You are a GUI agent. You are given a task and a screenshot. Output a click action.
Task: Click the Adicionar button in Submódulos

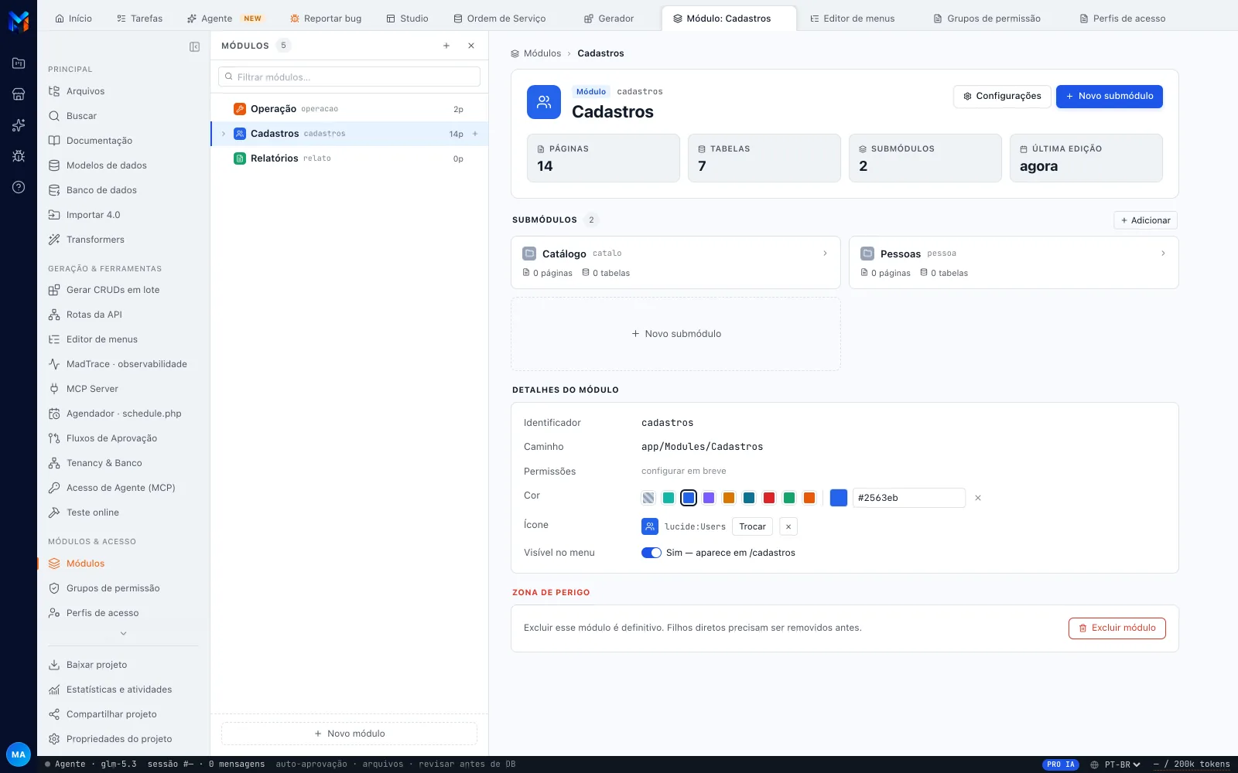1146,220
